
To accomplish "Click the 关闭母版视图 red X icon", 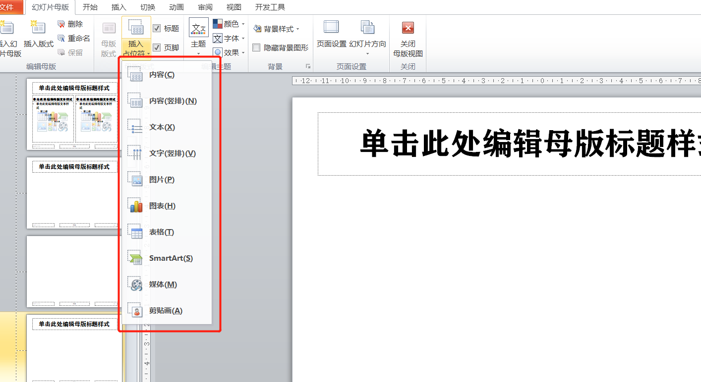I will point(408,28).
